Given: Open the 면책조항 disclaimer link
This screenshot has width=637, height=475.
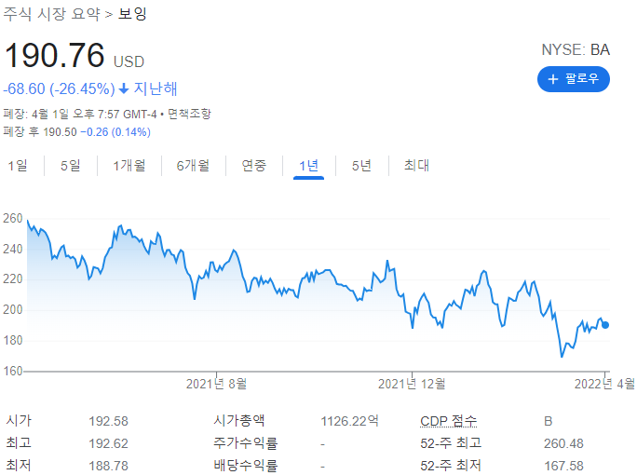Looking at the screenshot, I should 189,114.
